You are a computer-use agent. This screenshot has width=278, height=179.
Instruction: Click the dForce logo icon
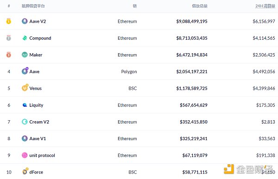25,172
